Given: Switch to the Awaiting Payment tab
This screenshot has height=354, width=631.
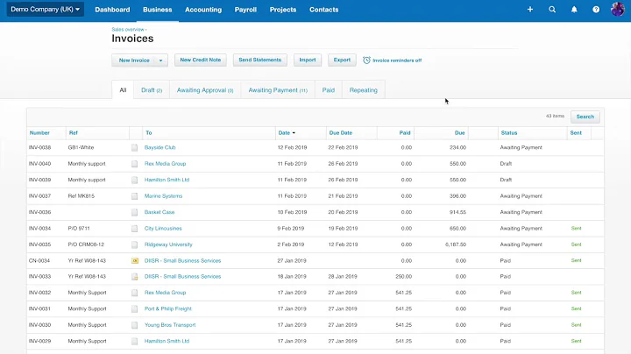Looking at the screenshot, I should coord(278,90).
